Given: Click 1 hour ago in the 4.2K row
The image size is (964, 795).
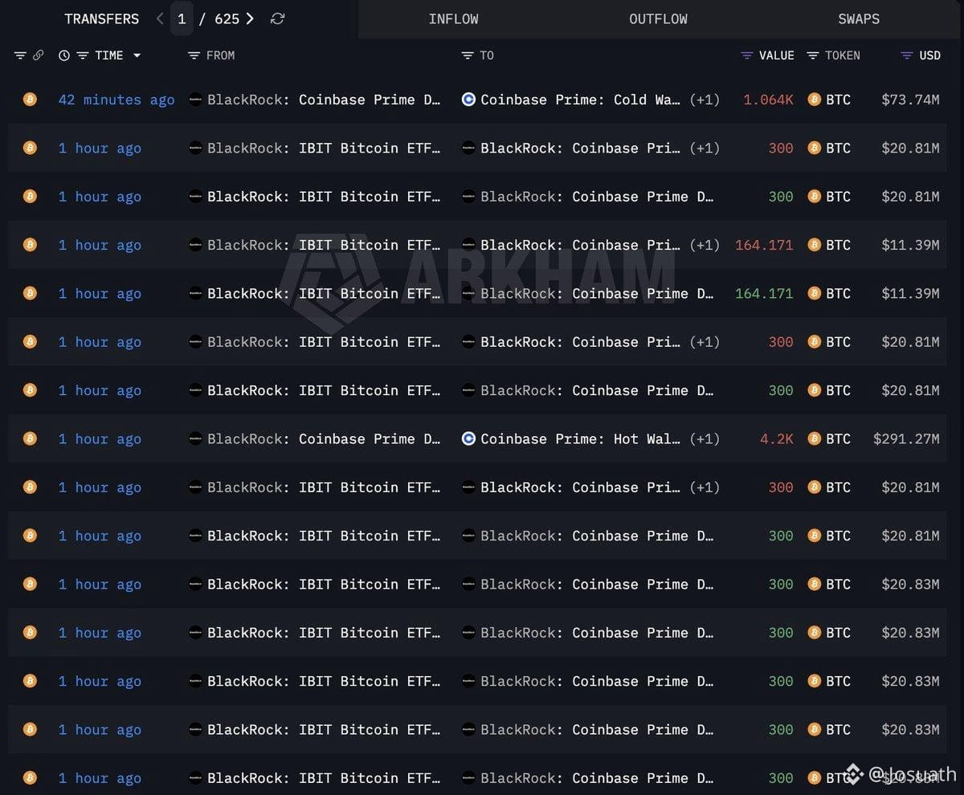Looking at the screenshot, I should pyautogui.click(x=100, y=438).
